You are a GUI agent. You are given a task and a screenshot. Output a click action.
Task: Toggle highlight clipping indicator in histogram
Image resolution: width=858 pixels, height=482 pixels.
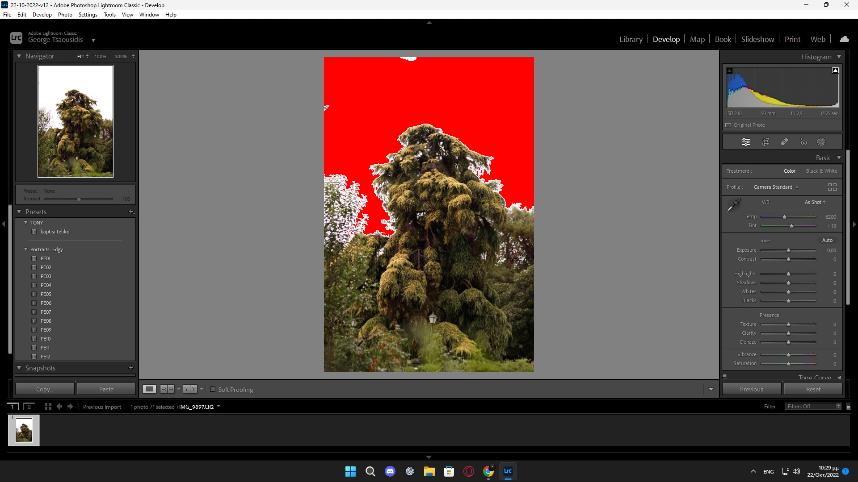pyautogui.click(x=835, y=71)
